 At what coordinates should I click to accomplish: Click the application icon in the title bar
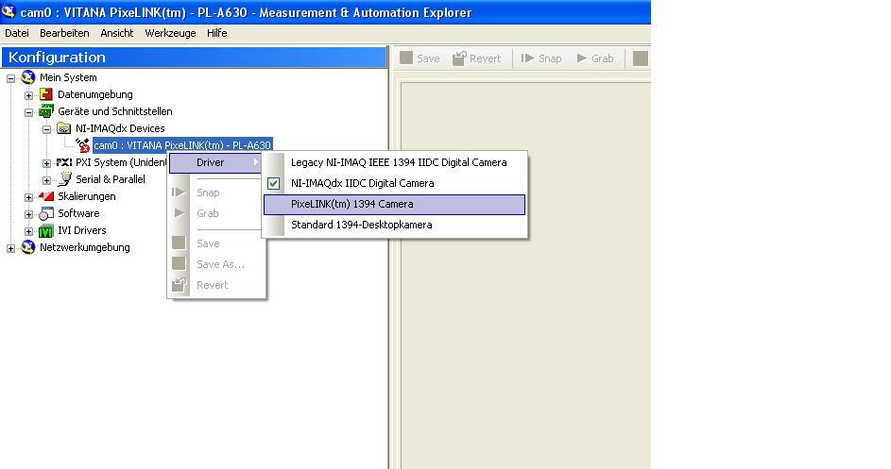coord(9,11)
